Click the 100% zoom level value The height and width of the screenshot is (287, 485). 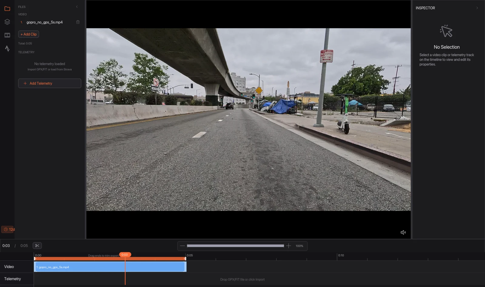(x=299, y=246)
